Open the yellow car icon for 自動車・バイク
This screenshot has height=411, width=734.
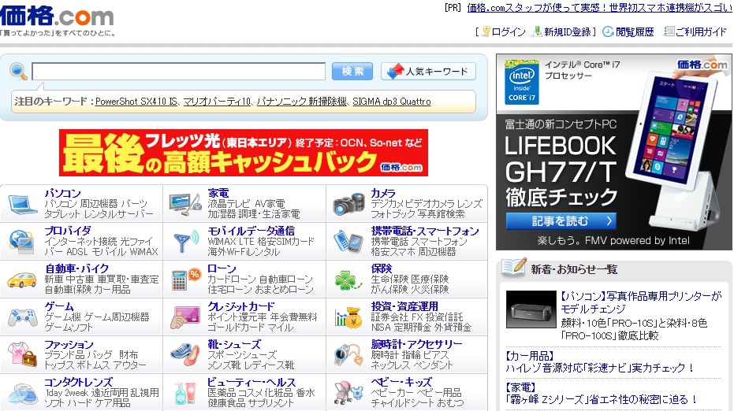tap(22, 280)
